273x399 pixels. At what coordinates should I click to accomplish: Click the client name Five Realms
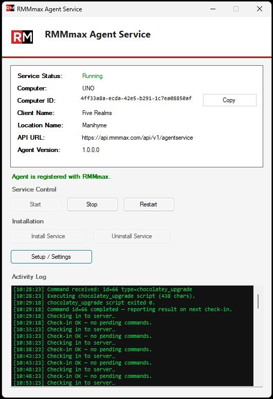(97, 113)
